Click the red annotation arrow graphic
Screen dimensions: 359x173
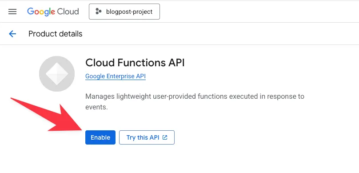(47, 115)
